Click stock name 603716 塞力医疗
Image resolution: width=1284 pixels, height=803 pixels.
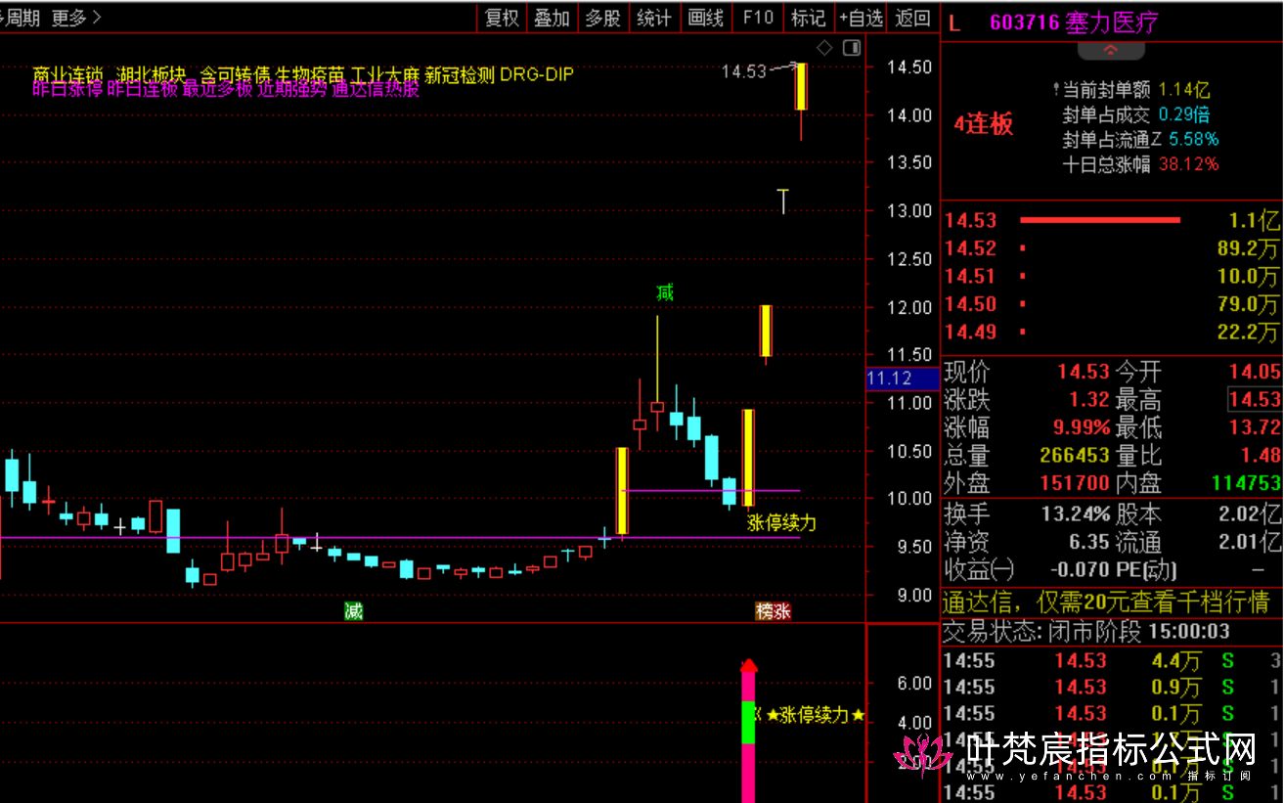[x=1074, y=23]
